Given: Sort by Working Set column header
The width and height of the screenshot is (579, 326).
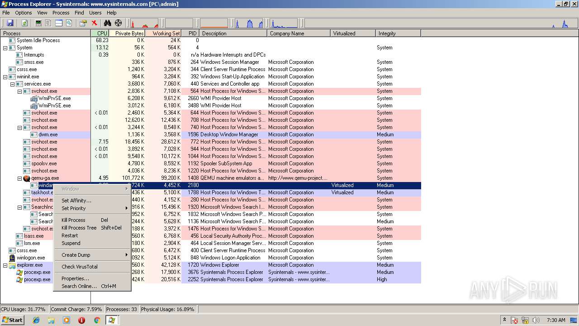Looking at the screenshot, I should 163,34.
